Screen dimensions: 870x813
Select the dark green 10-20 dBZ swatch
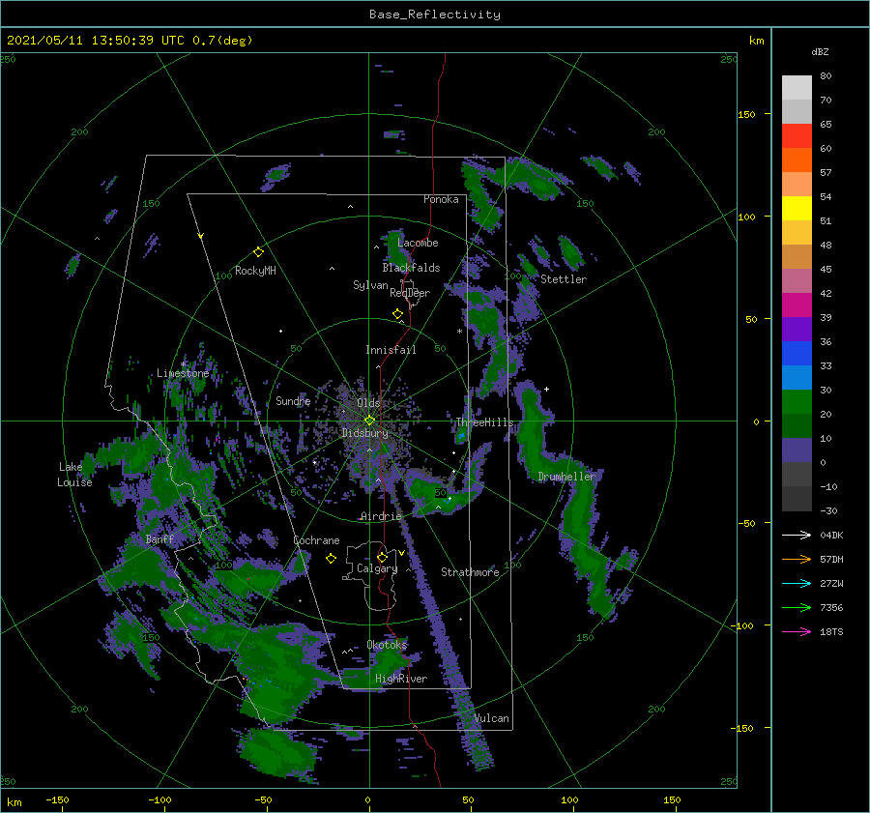(797, 425)
